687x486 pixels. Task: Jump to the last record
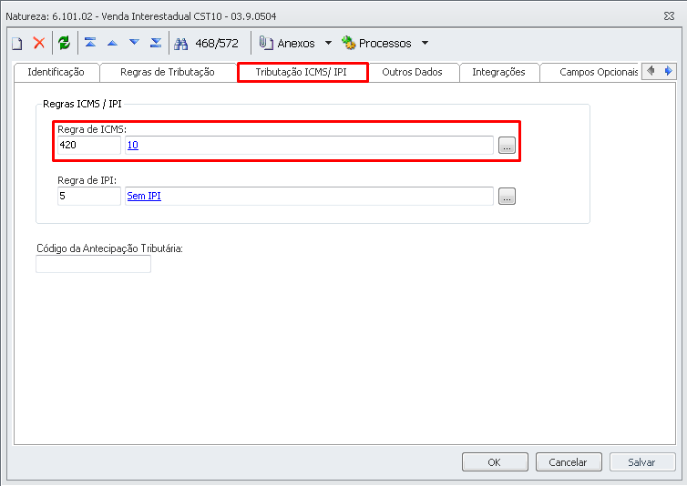coord(156,43)
